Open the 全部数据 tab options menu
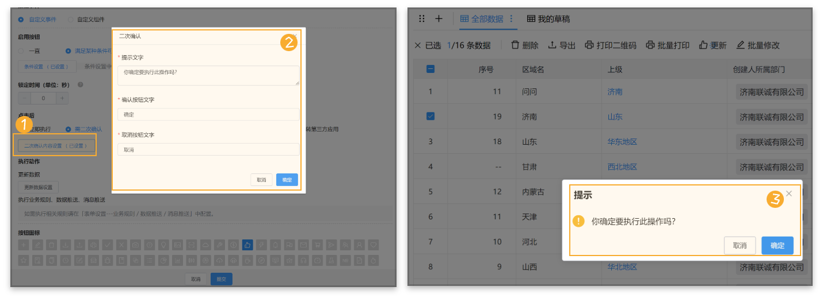The width and height of the screenshot is (823, 298). coord(511,19)
